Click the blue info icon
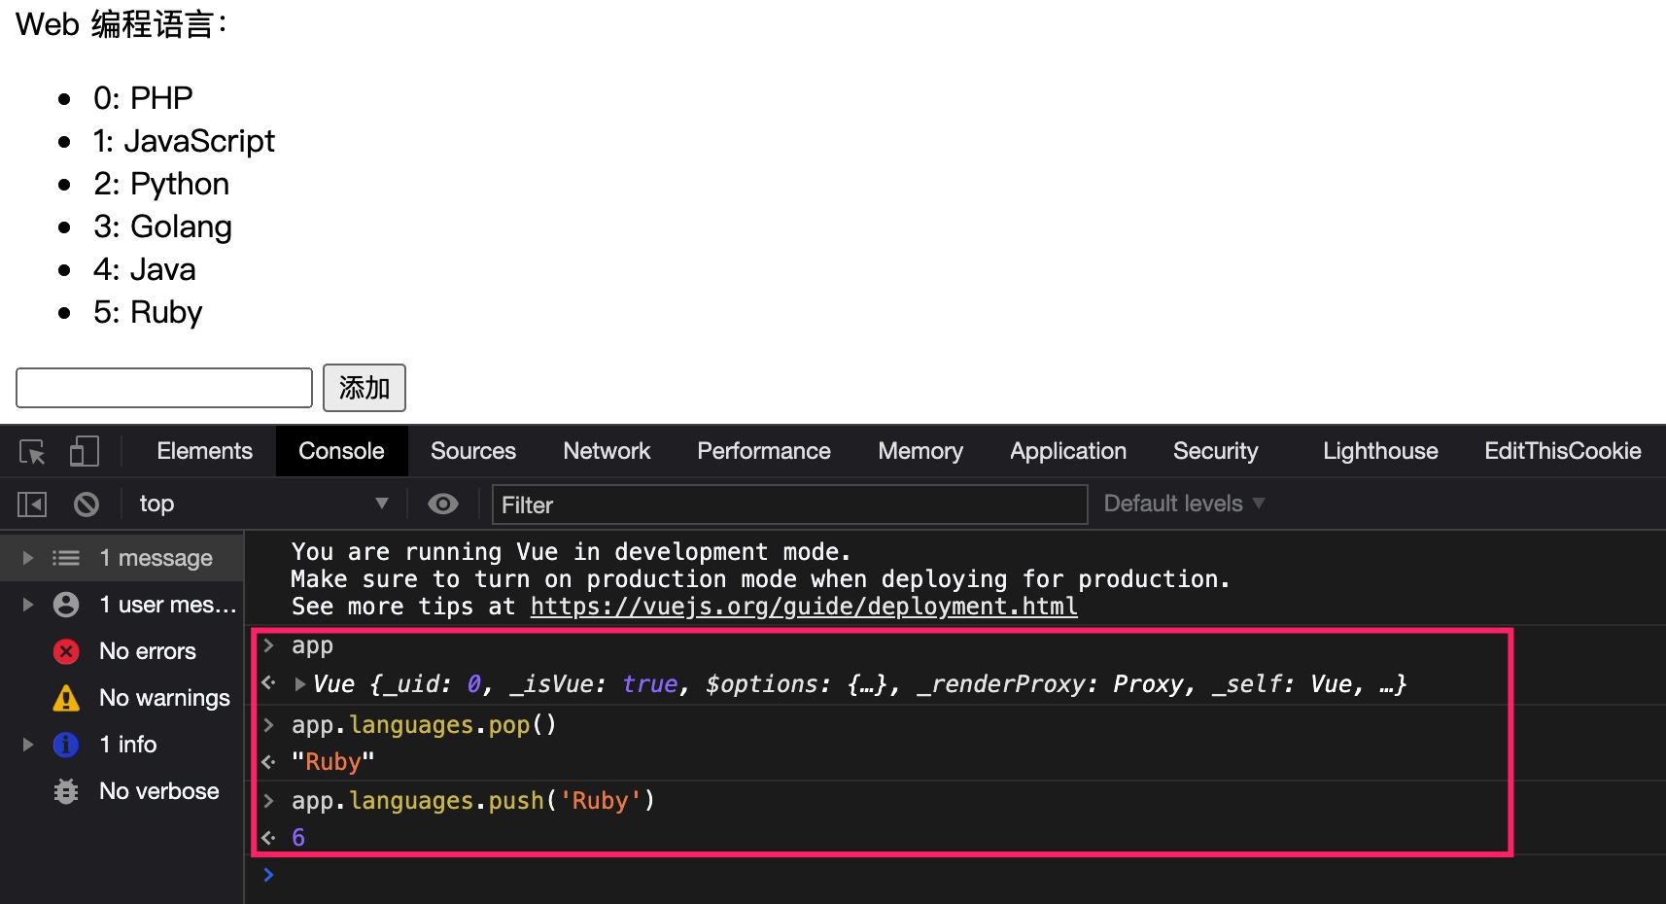1666x904 pixels. [66, 745]
